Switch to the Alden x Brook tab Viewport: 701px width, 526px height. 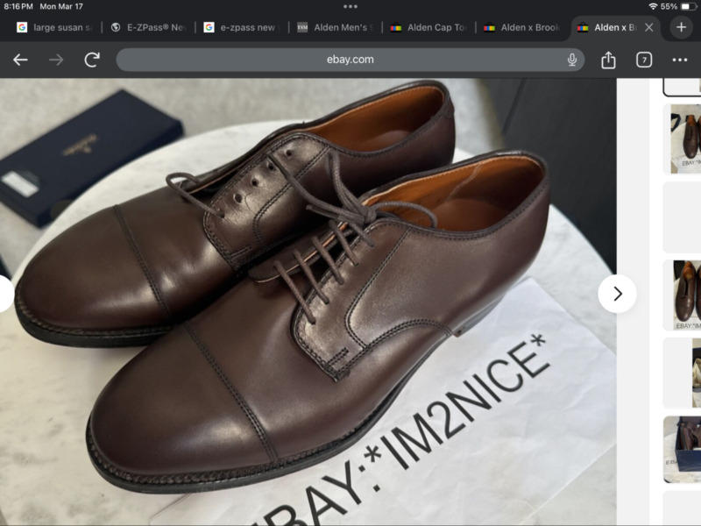pos(523,27)
